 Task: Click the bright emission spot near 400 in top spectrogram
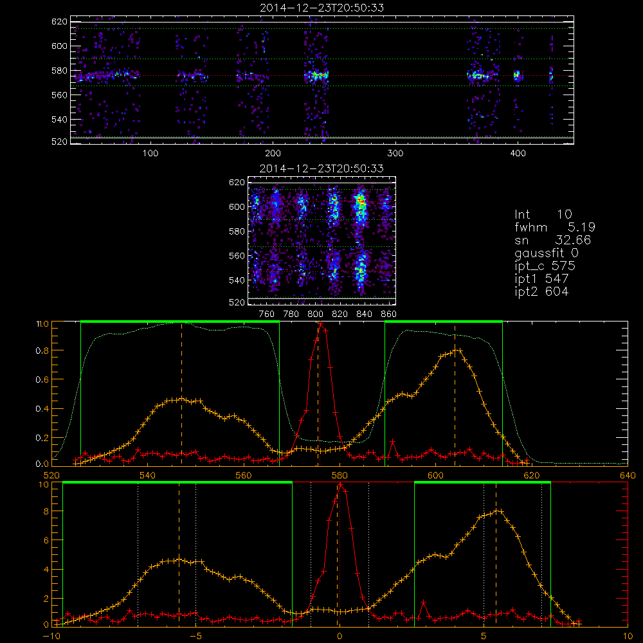[517, 75]
